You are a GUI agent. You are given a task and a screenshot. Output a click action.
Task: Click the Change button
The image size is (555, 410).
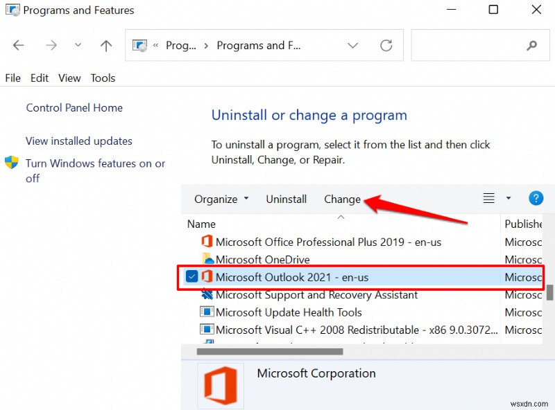[342, 199]
